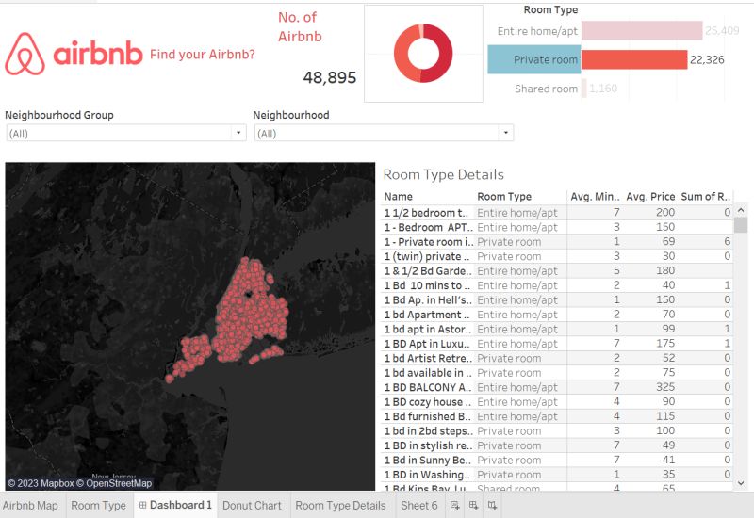
Task: Click the new story icon
Action: tap(492, 505)
